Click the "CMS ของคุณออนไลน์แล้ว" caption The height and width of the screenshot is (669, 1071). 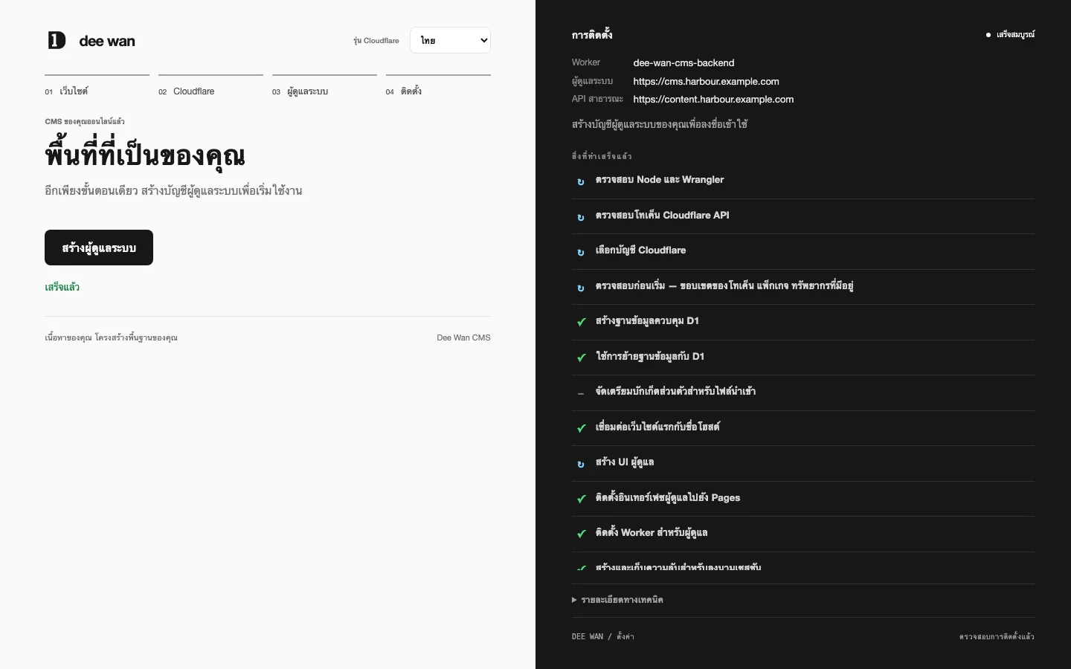click(x=85, y=121)
